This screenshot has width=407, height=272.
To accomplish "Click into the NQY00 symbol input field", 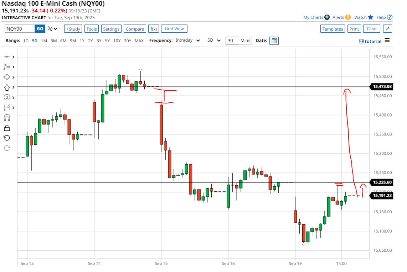I will click(20, 29).
